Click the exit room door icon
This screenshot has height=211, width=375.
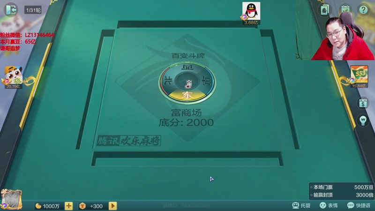(11, 10)
